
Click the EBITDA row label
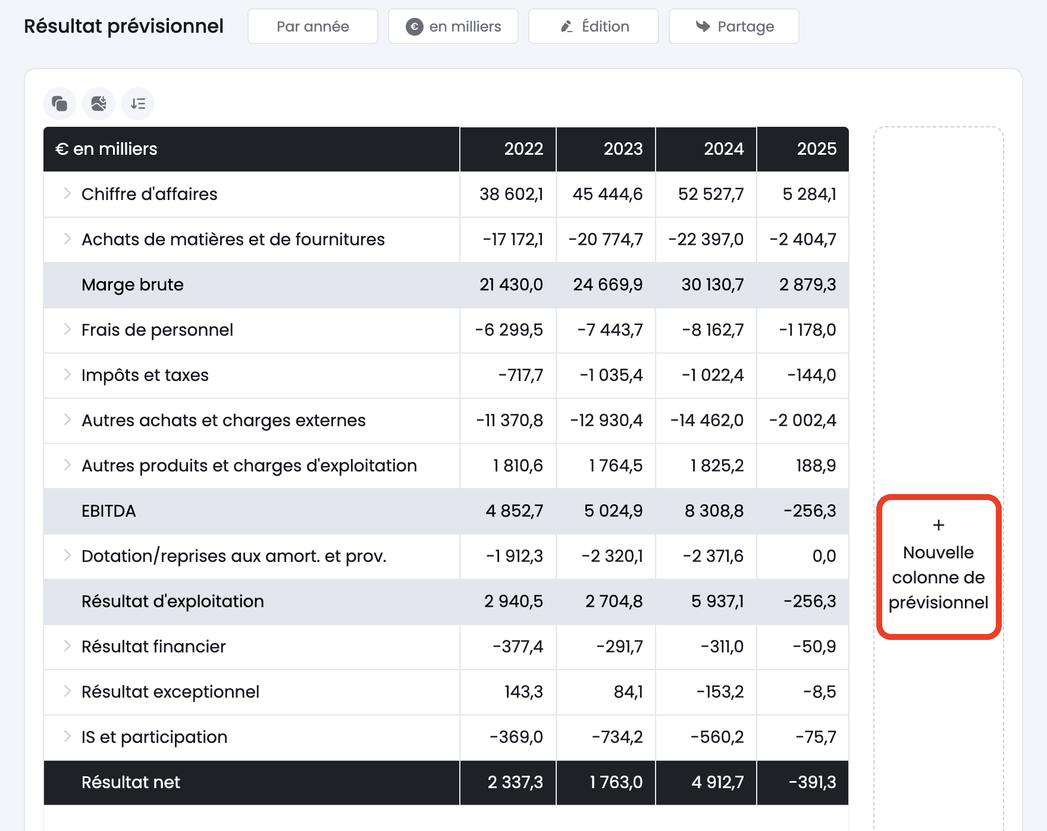click(x=109, y=511)
